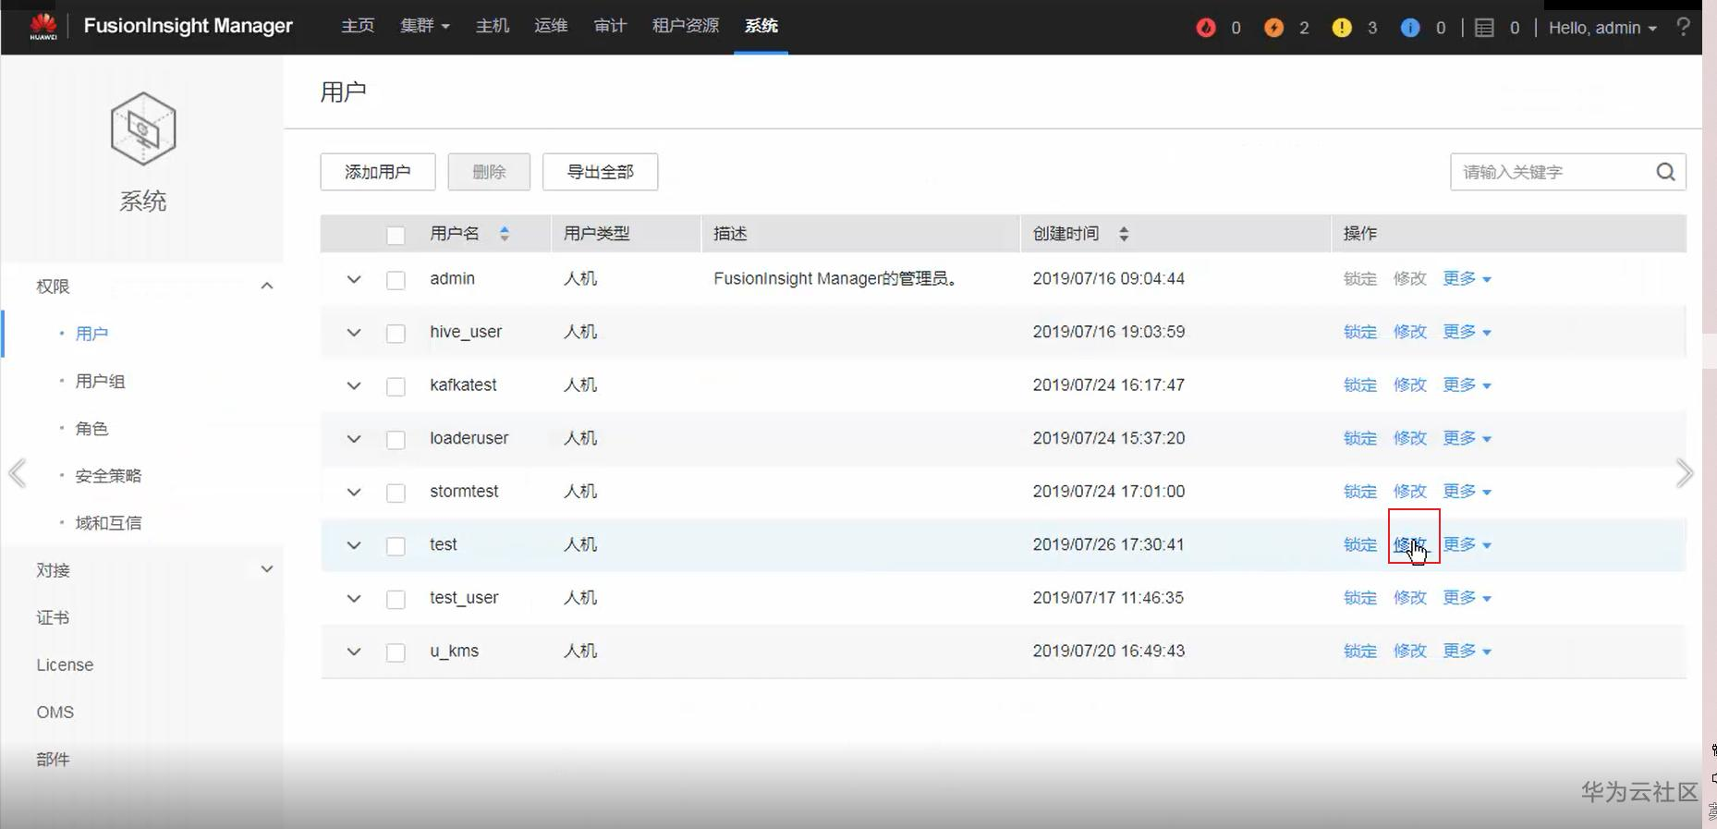
Task: Open warning alarms blue info indicator
Action: (x=1410, y=28)
